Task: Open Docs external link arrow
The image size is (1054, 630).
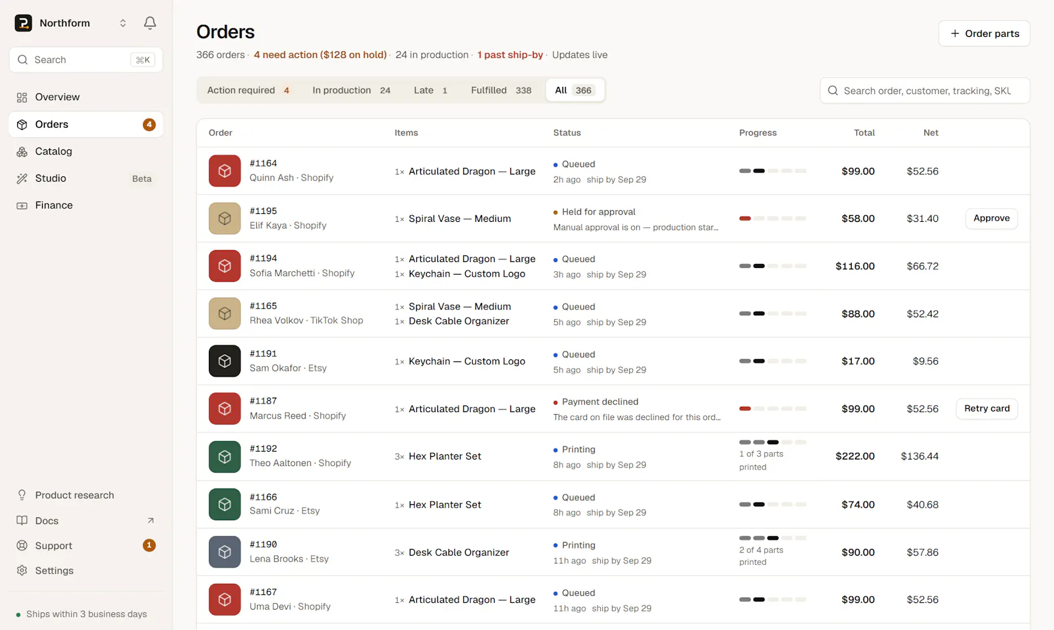Action: coord(150,521)
